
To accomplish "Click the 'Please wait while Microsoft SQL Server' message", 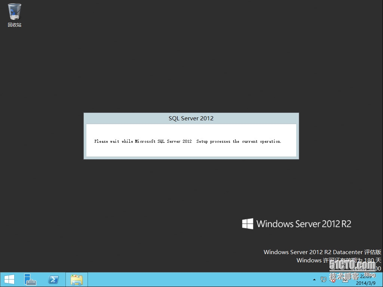I will click(x=188, y=141).
